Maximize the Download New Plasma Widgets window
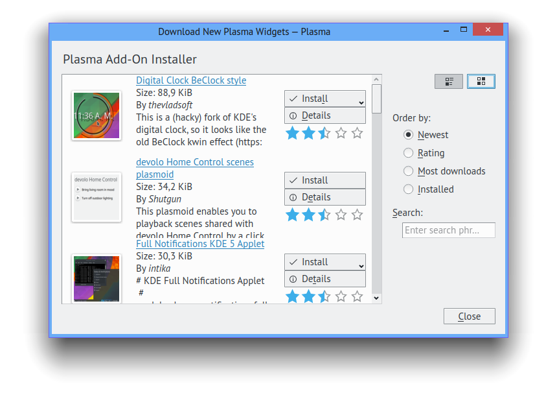This screenshot has height=393, width=557. click(464, 30)
